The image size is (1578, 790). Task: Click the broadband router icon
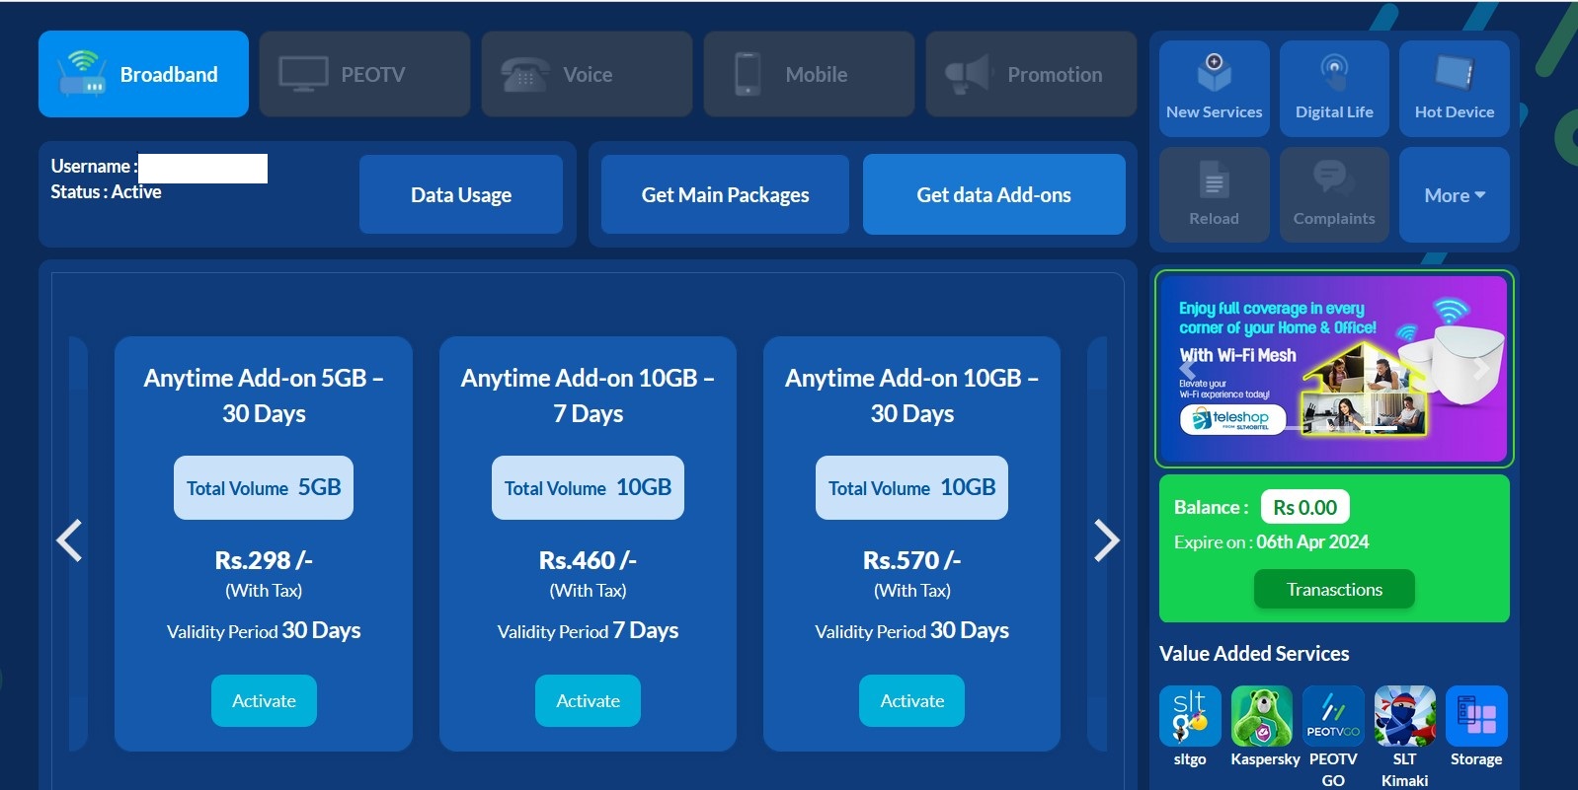[83, 73]
